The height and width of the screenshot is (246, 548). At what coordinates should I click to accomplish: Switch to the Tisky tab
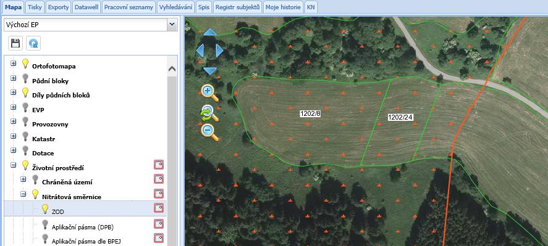pos(35,7)
